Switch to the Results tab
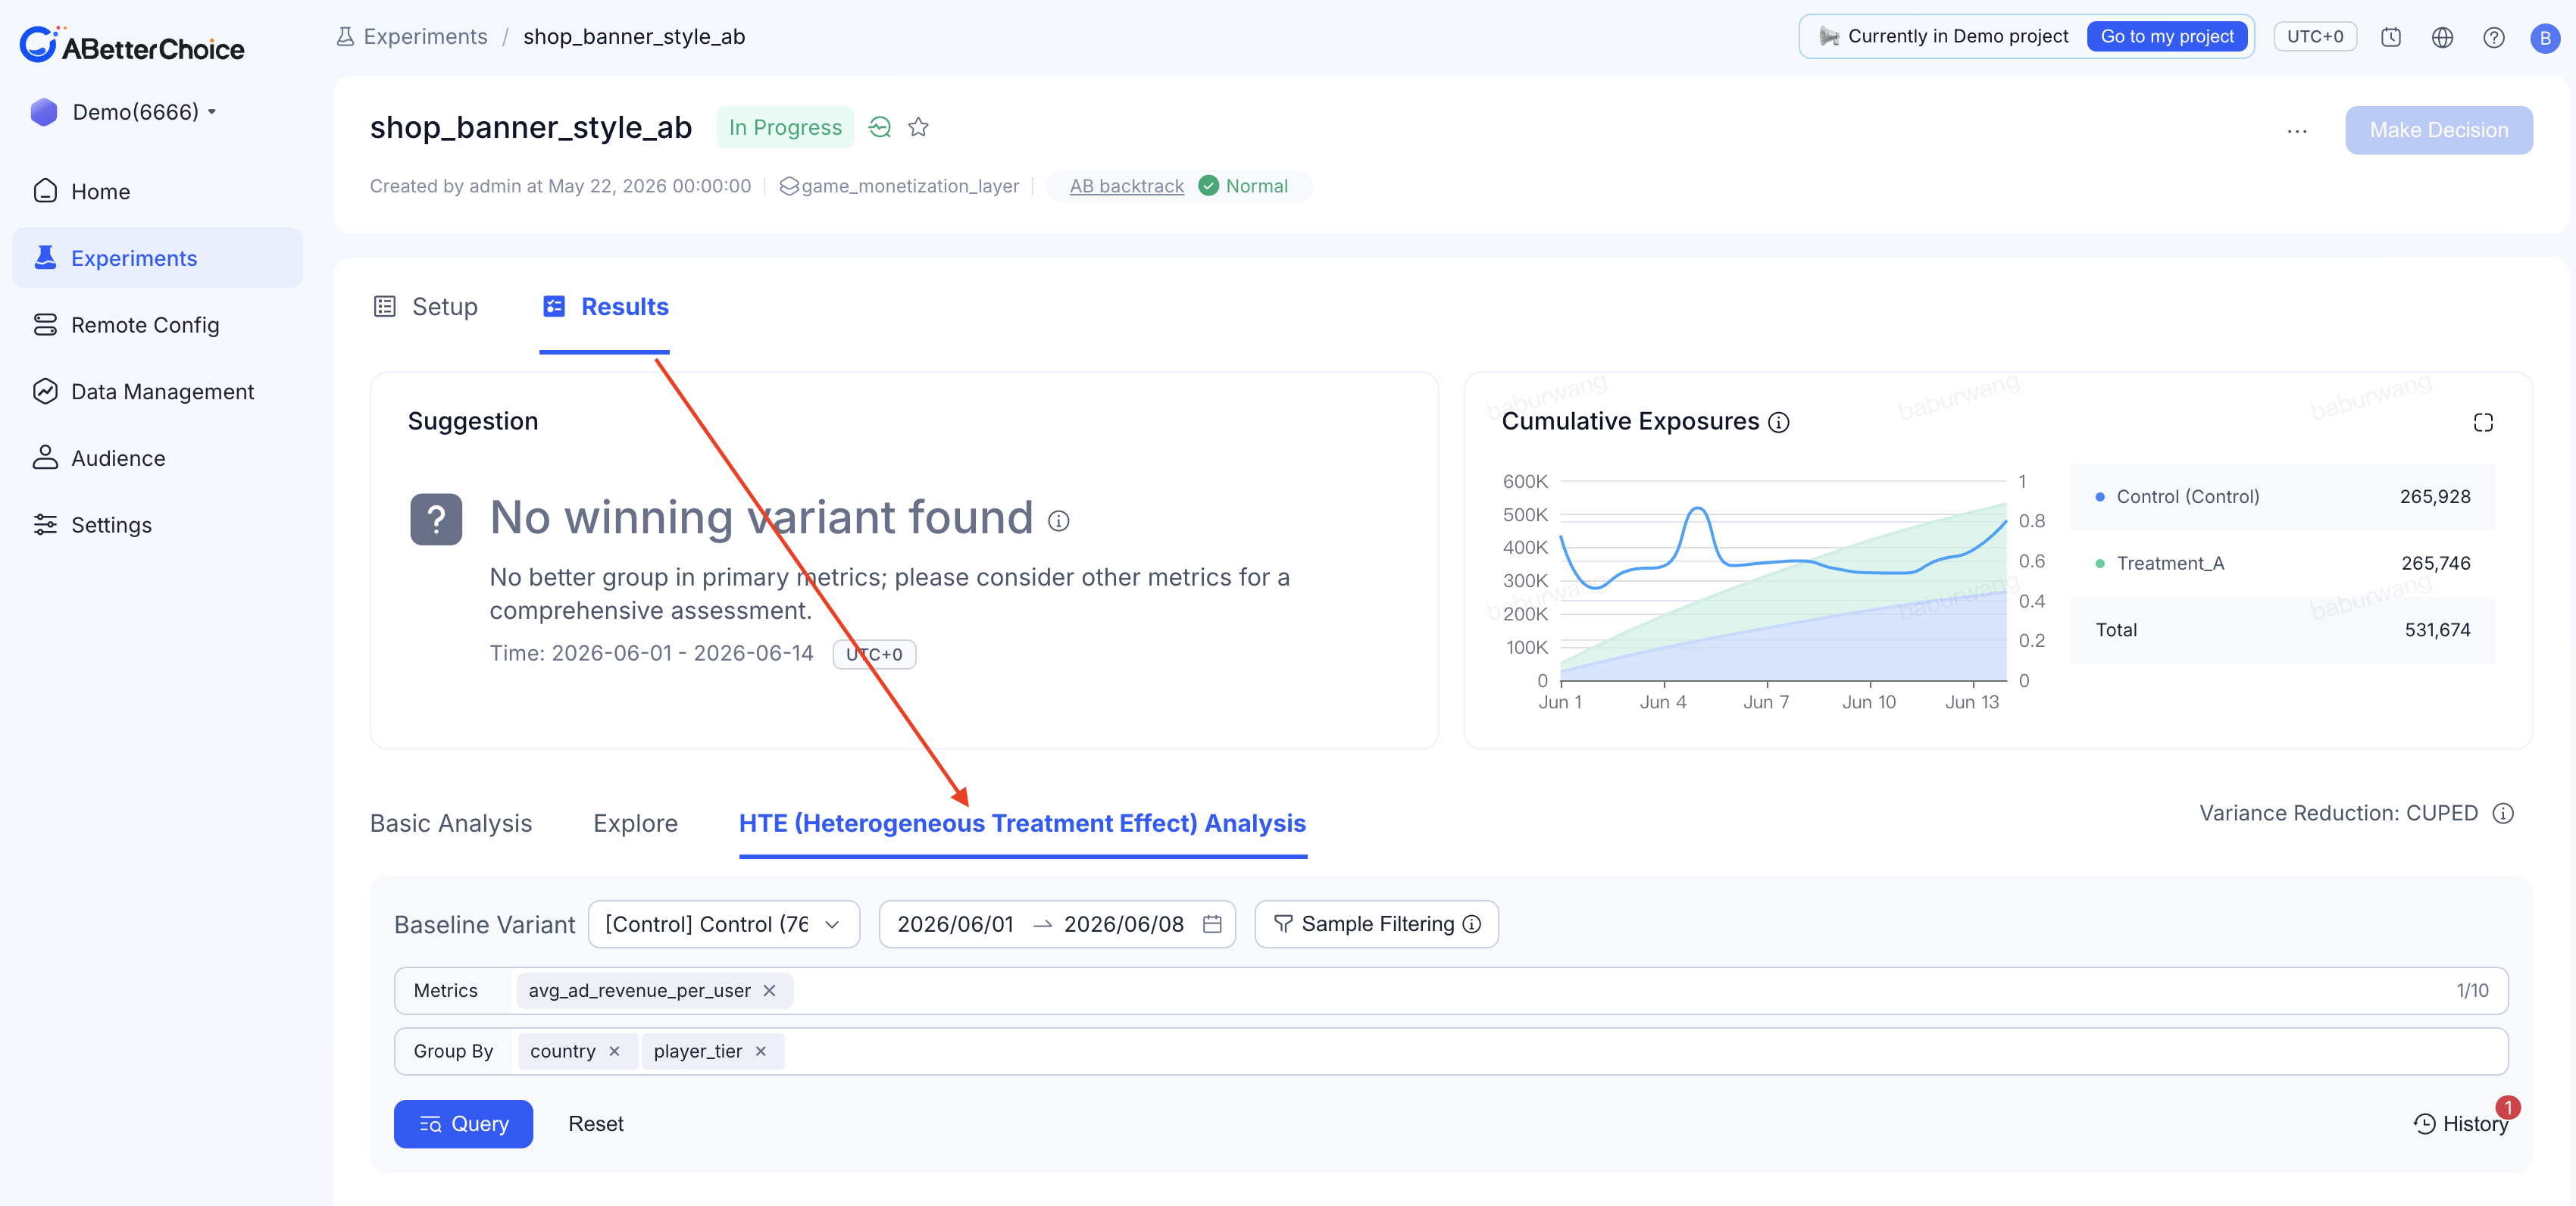 [x=605, y=307]
